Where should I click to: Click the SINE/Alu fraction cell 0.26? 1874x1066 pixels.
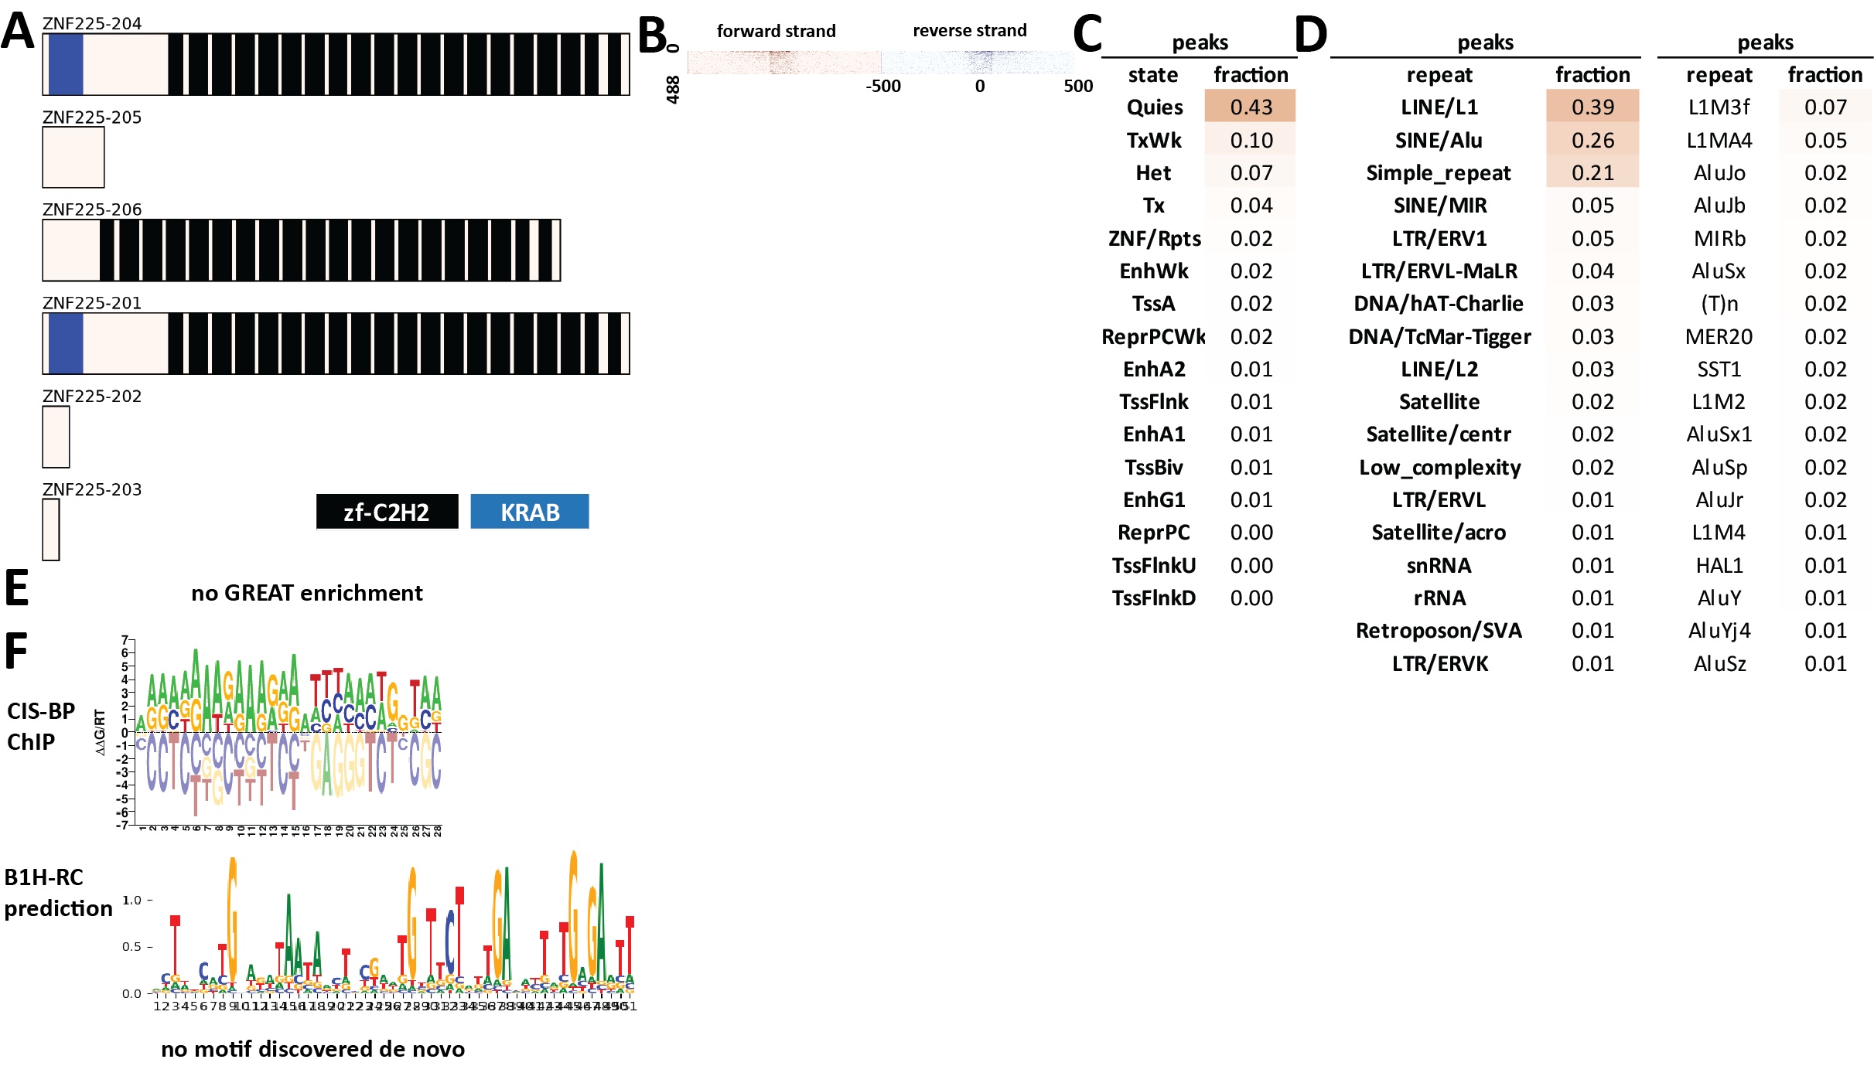coord(1592,140)
